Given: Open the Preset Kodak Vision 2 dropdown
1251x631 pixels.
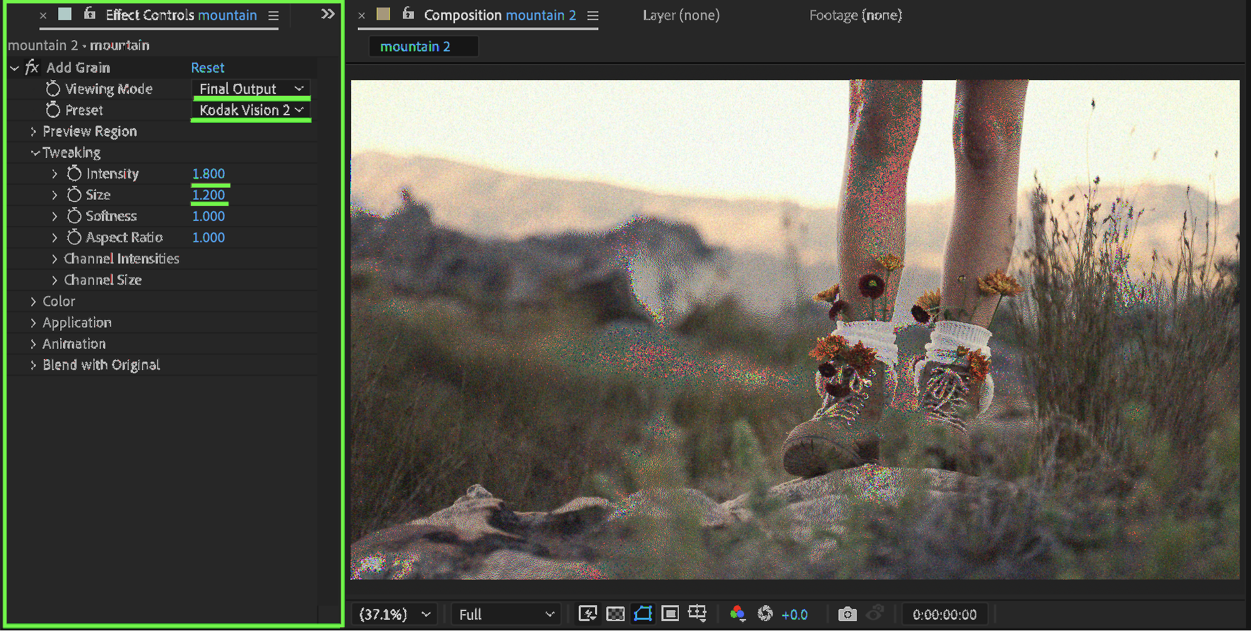Looking at the screenshot, I should pyautogui.click(x=251, y=110).
